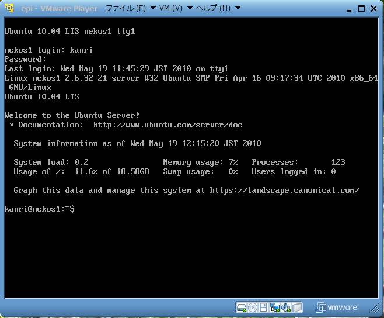Screen dimensions: 384x318
Task: Click the floppy disk device icon
Action: (264, 307)
